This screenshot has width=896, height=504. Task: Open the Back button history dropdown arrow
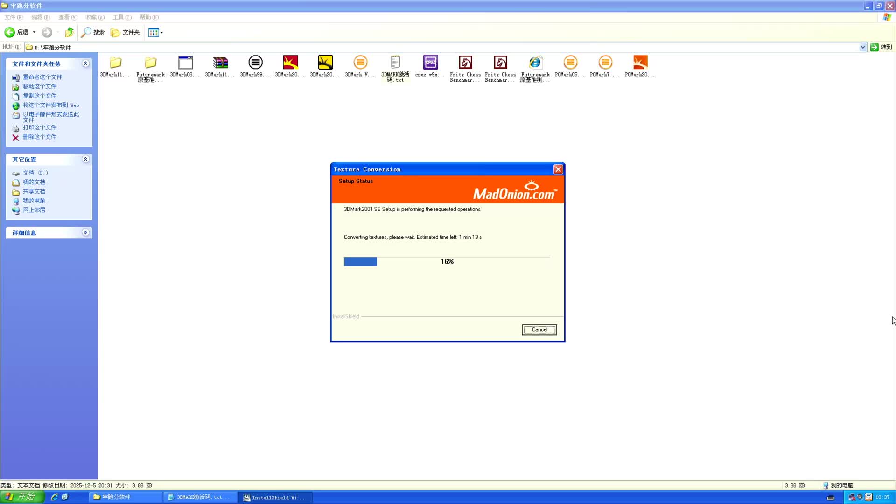[34, 32]
